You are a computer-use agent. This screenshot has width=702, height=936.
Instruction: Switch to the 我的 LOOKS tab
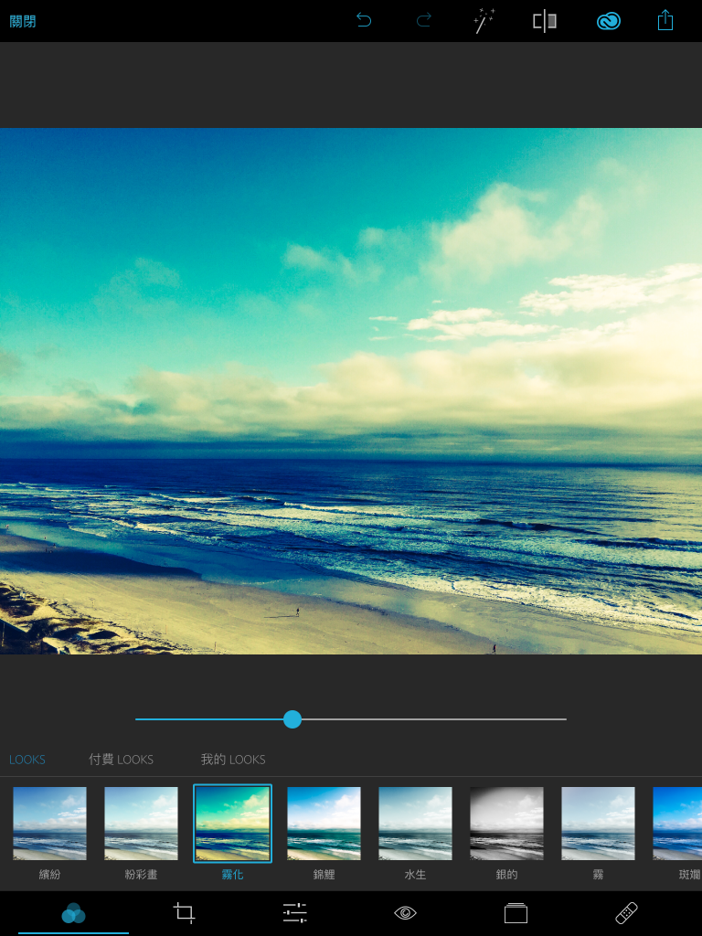coord(233,760)
